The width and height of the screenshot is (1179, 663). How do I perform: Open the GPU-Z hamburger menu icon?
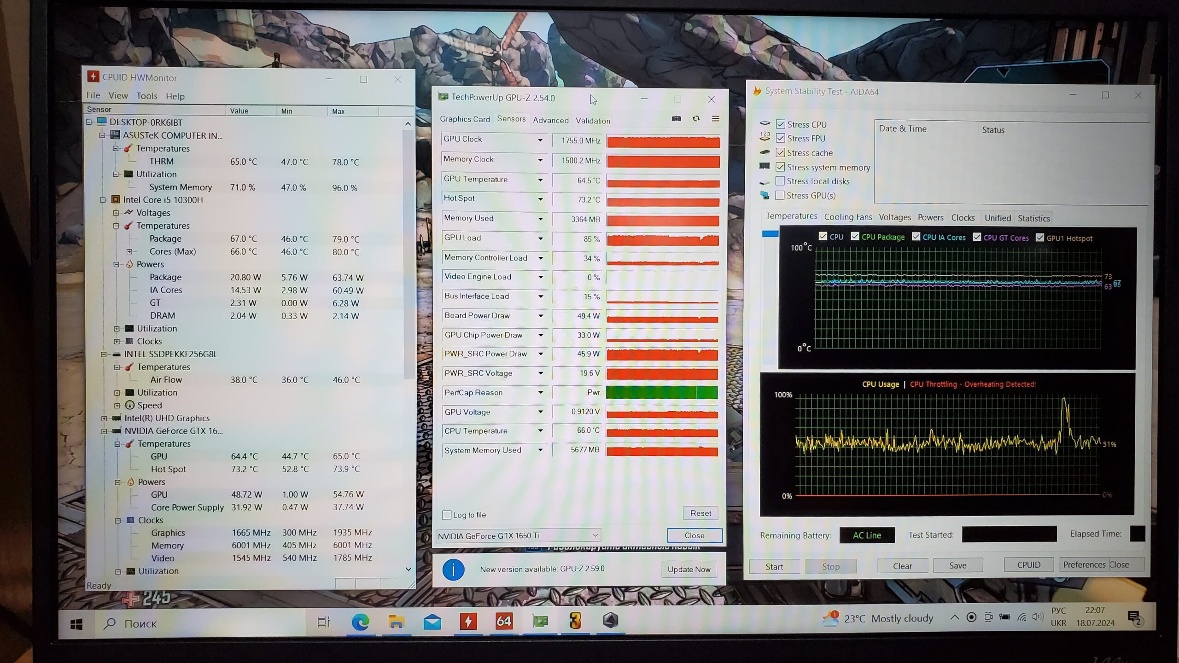tap(715, 119)
